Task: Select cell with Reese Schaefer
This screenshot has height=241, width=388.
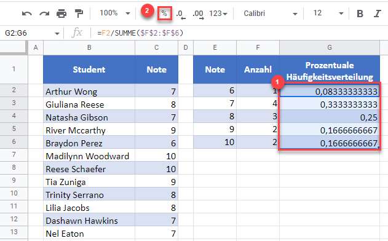Action: (89, 168)
